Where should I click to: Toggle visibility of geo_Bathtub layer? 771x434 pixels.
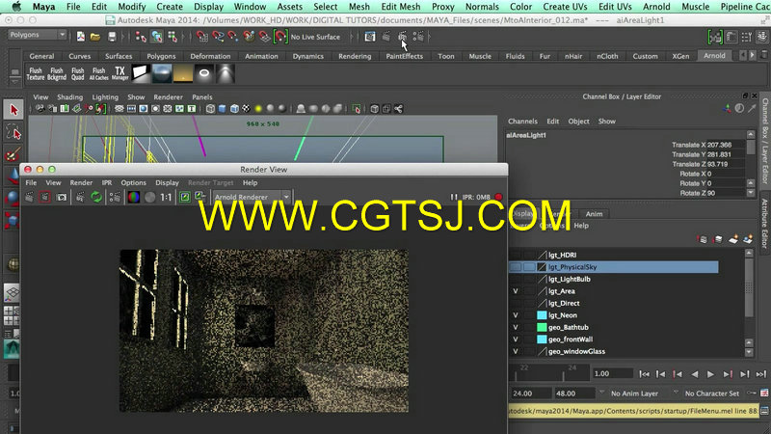tap(516, 327)
